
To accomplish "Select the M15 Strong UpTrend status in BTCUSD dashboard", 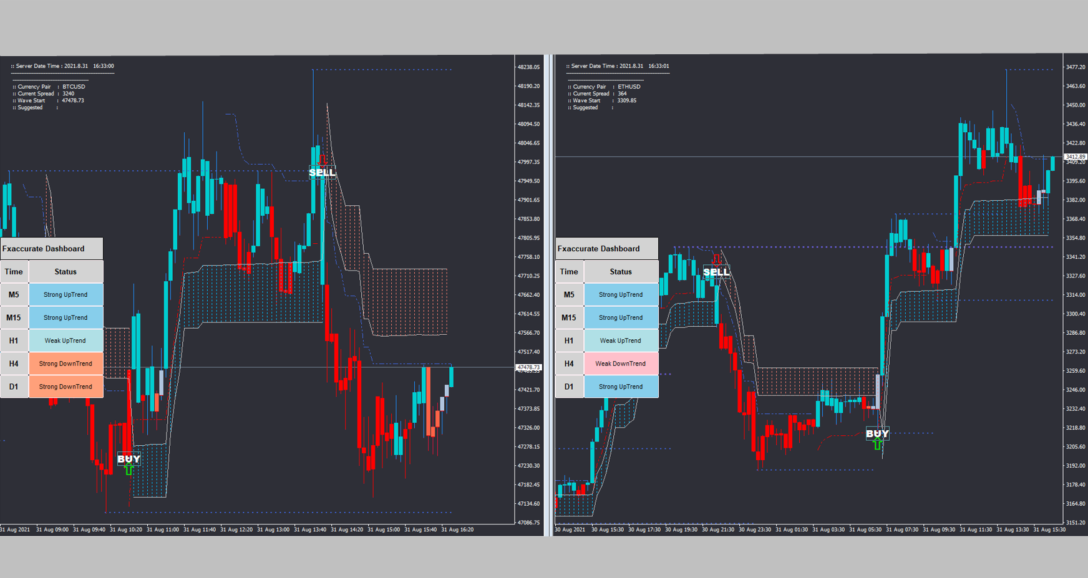I will tap(66, 318).
